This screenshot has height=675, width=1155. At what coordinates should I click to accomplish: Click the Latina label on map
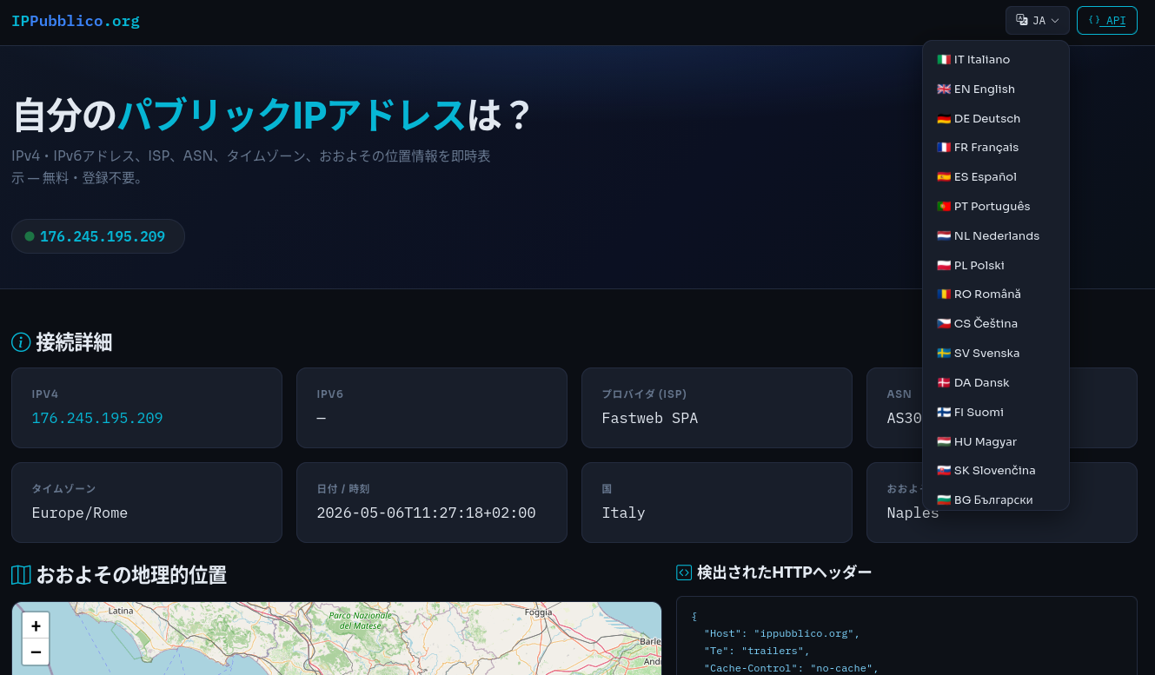point(121,611)
